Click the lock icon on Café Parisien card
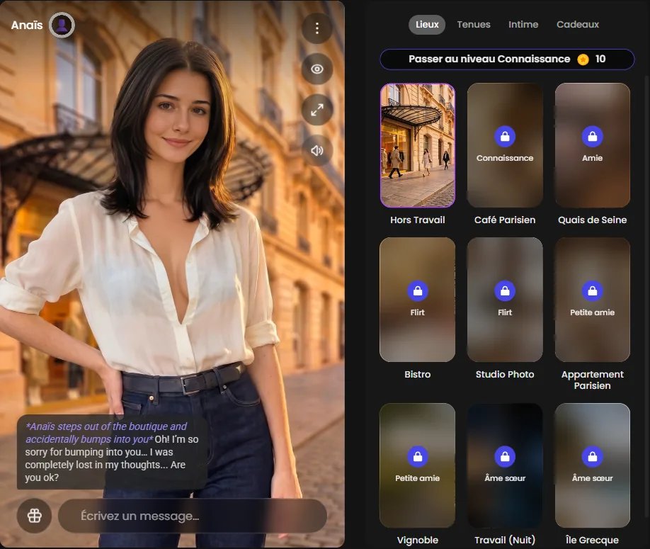This screenshot has height=549, width=650. coord(505,136)
